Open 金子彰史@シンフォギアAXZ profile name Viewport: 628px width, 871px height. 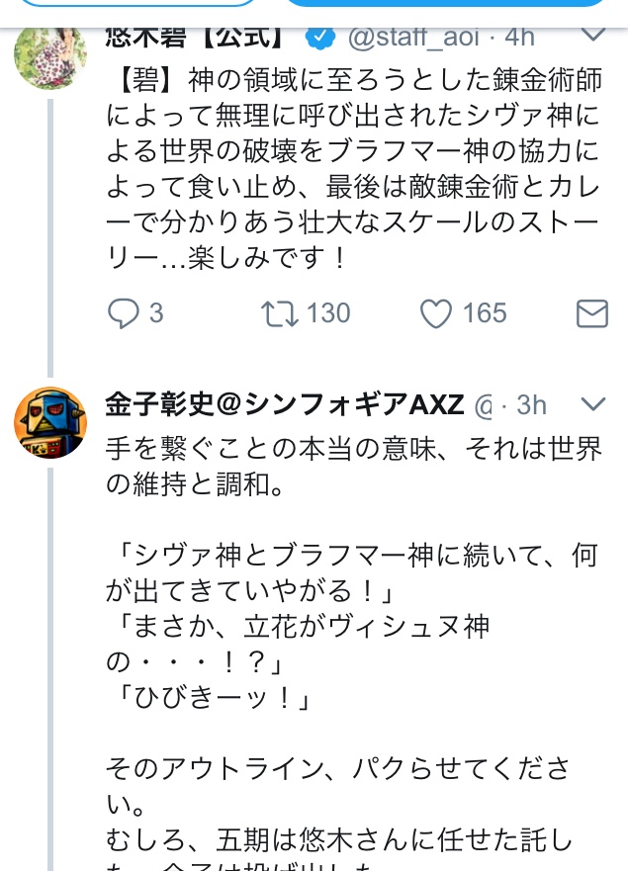tap(285, 405)
